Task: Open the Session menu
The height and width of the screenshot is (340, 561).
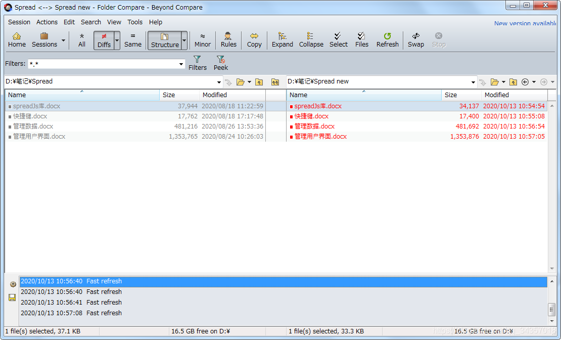Action: 19,22
